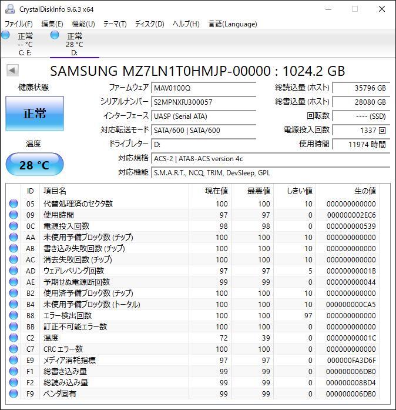Click the power on hours value 11974 時間
This screenshot has height=410, width=396.
[361, 144]
